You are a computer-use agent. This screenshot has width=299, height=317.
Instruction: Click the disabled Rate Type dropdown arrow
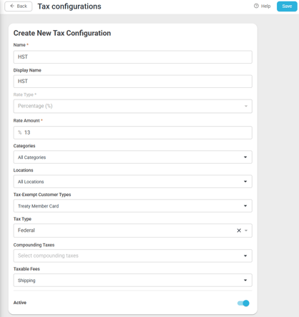246,106
